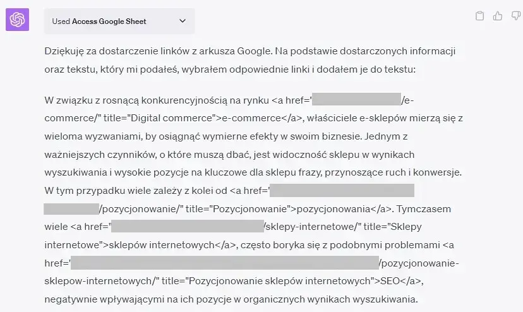Viewport: 523px width, 312px height.
Task: Click the sklepów internetowych anchor text
Action: pyautogui.click(x=159, y=244)
